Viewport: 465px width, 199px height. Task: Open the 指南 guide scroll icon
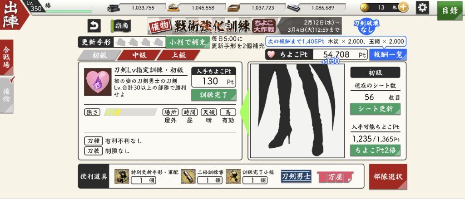pos(121,26)
